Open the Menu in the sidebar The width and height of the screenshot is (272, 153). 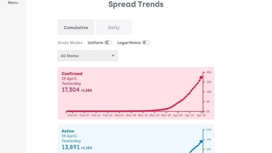[x=13, y=3]
